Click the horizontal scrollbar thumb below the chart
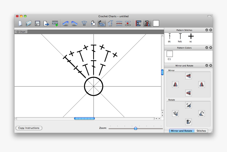Viewport: 227px width, 152px height. (84, 118)
